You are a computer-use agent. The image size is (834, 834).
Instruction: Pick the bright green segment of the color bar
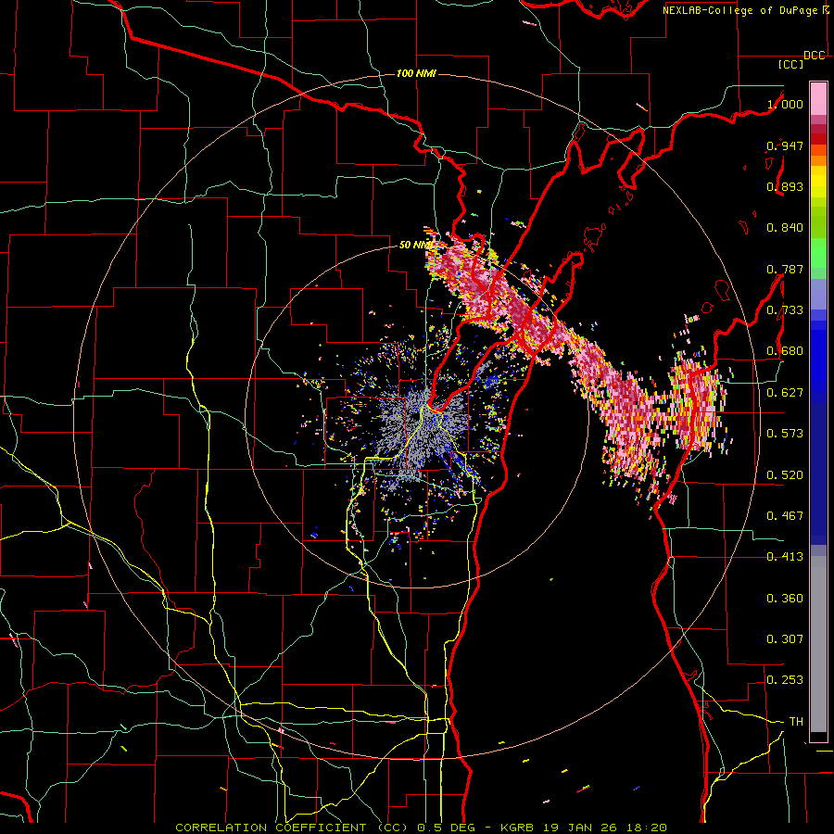(818, 253)
